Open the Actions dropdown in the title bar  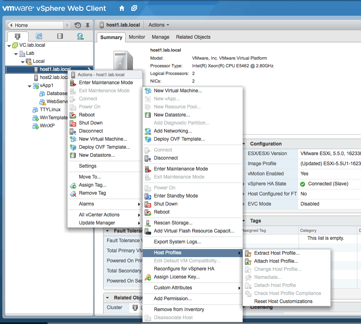pyautogui.click(x=159, y=25)
